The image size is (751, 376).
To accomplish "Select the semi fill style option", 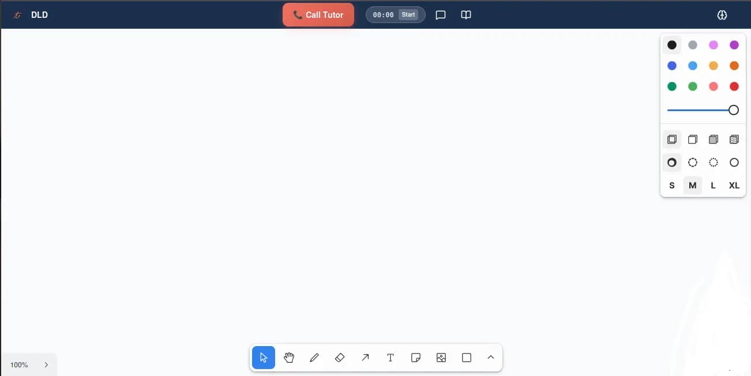I will coord(693,139).
